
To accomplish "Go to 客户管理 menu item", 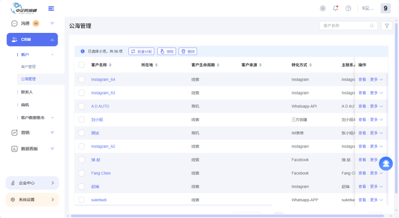I will pos(28,67).
